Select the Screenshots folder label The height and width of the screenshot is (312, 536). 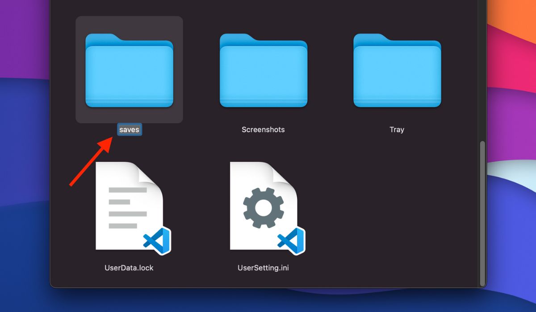coord(263,129)
